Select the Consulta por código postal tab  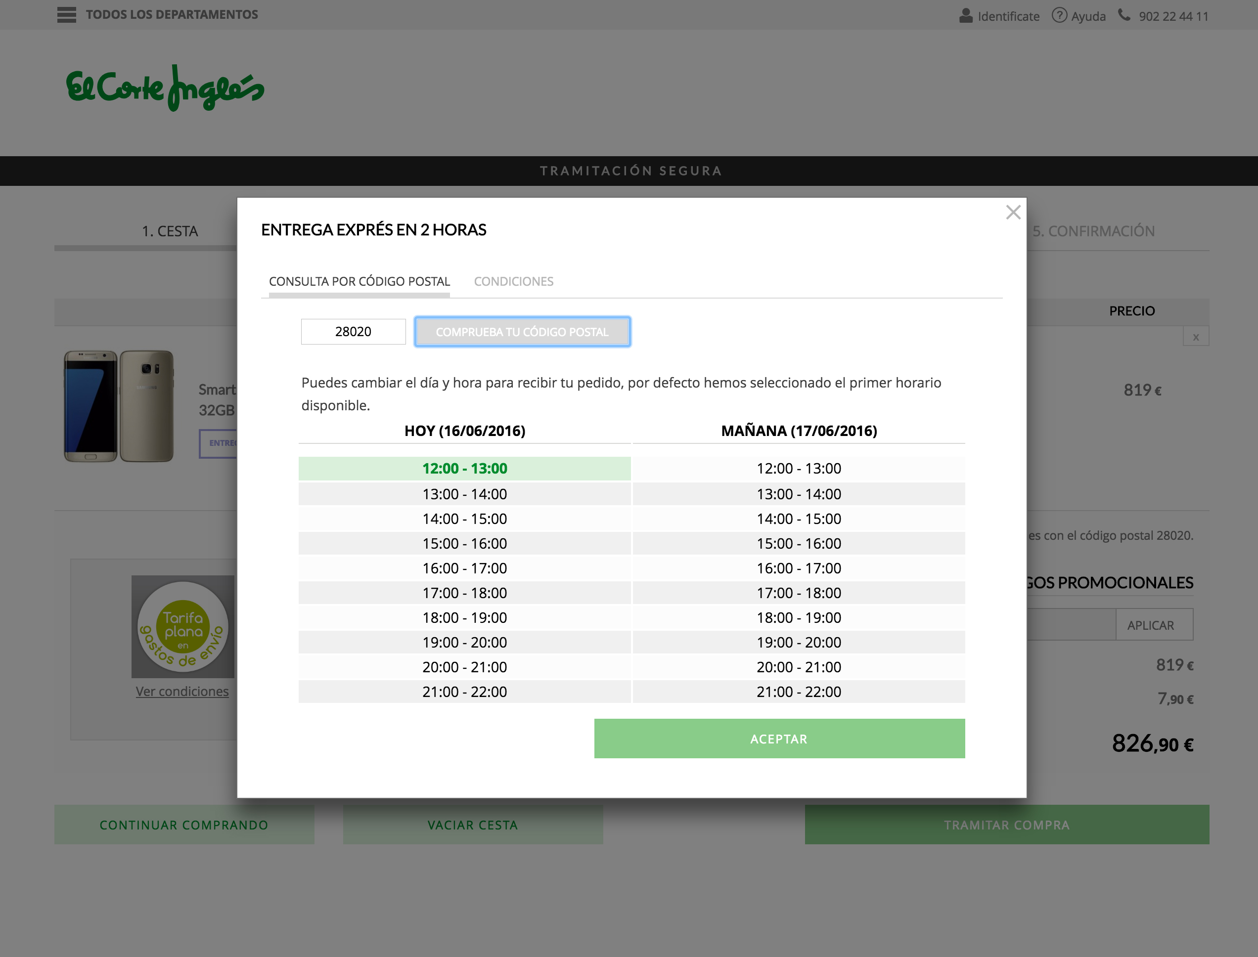coord(359,281)
